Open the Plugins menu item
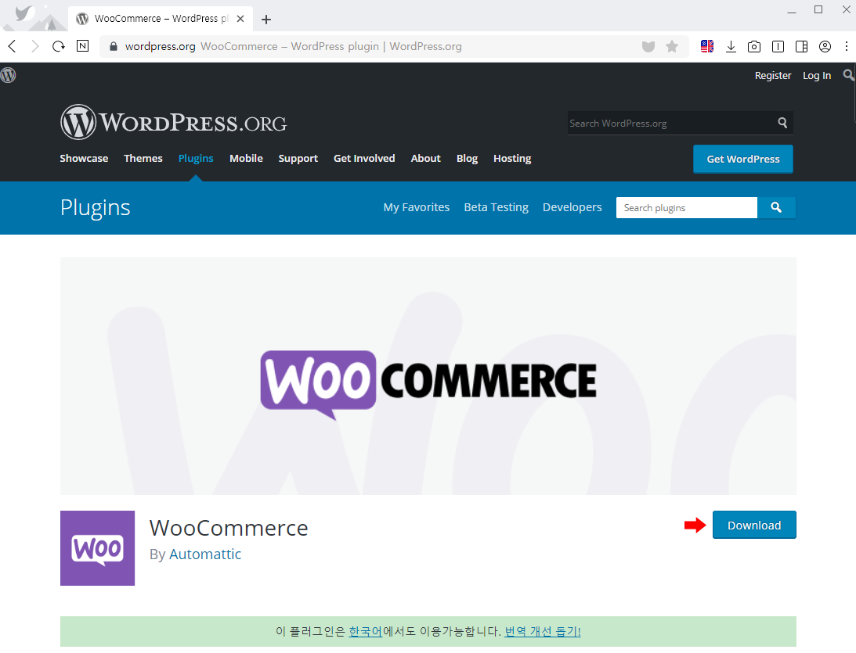This screenshot has height=653, width=856. 196,158
